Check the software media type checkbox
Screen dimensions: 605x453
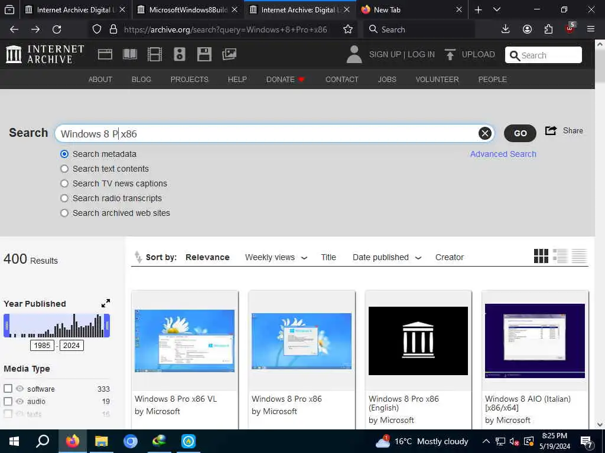click(8, 388)
